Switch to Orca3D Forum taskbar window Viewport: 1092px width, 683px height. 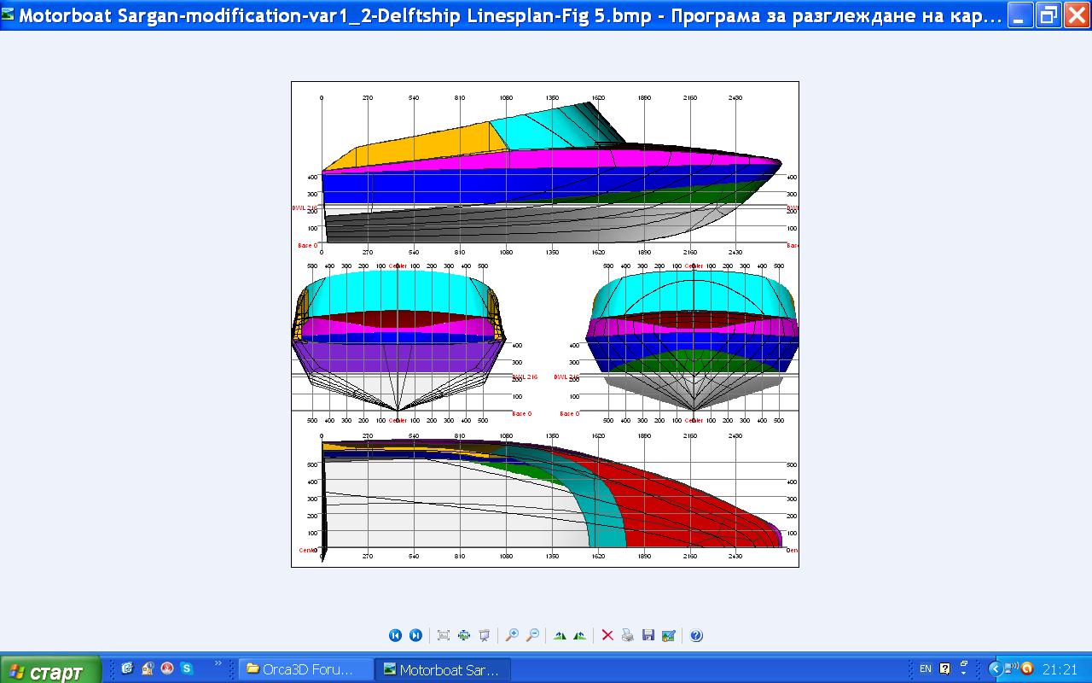[x=306, y=669]
